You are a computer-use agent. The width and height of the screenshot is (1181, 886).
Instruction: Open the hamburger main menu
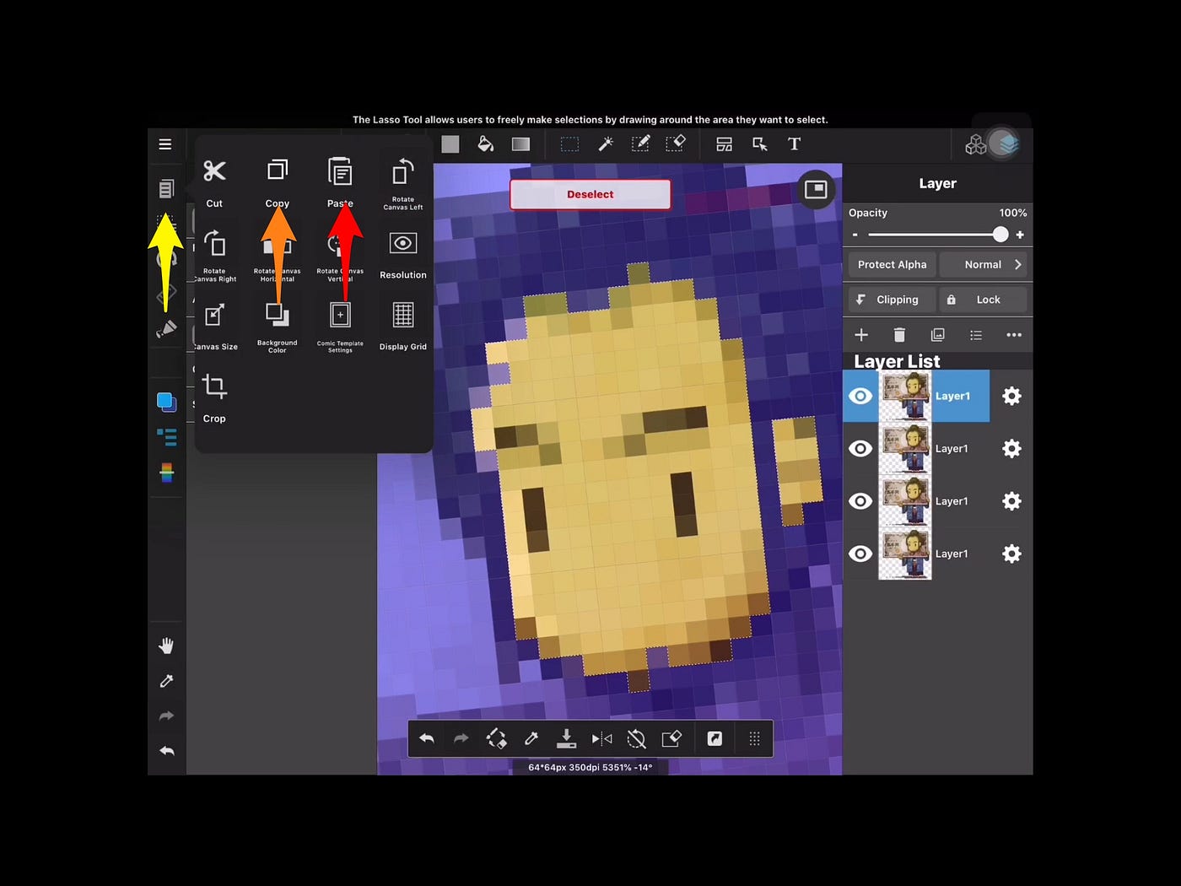coord(165,144)
